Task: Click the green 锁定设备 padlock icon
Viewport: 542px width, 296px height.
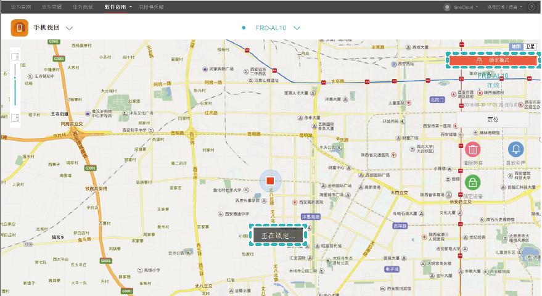Action: [473, 183]
